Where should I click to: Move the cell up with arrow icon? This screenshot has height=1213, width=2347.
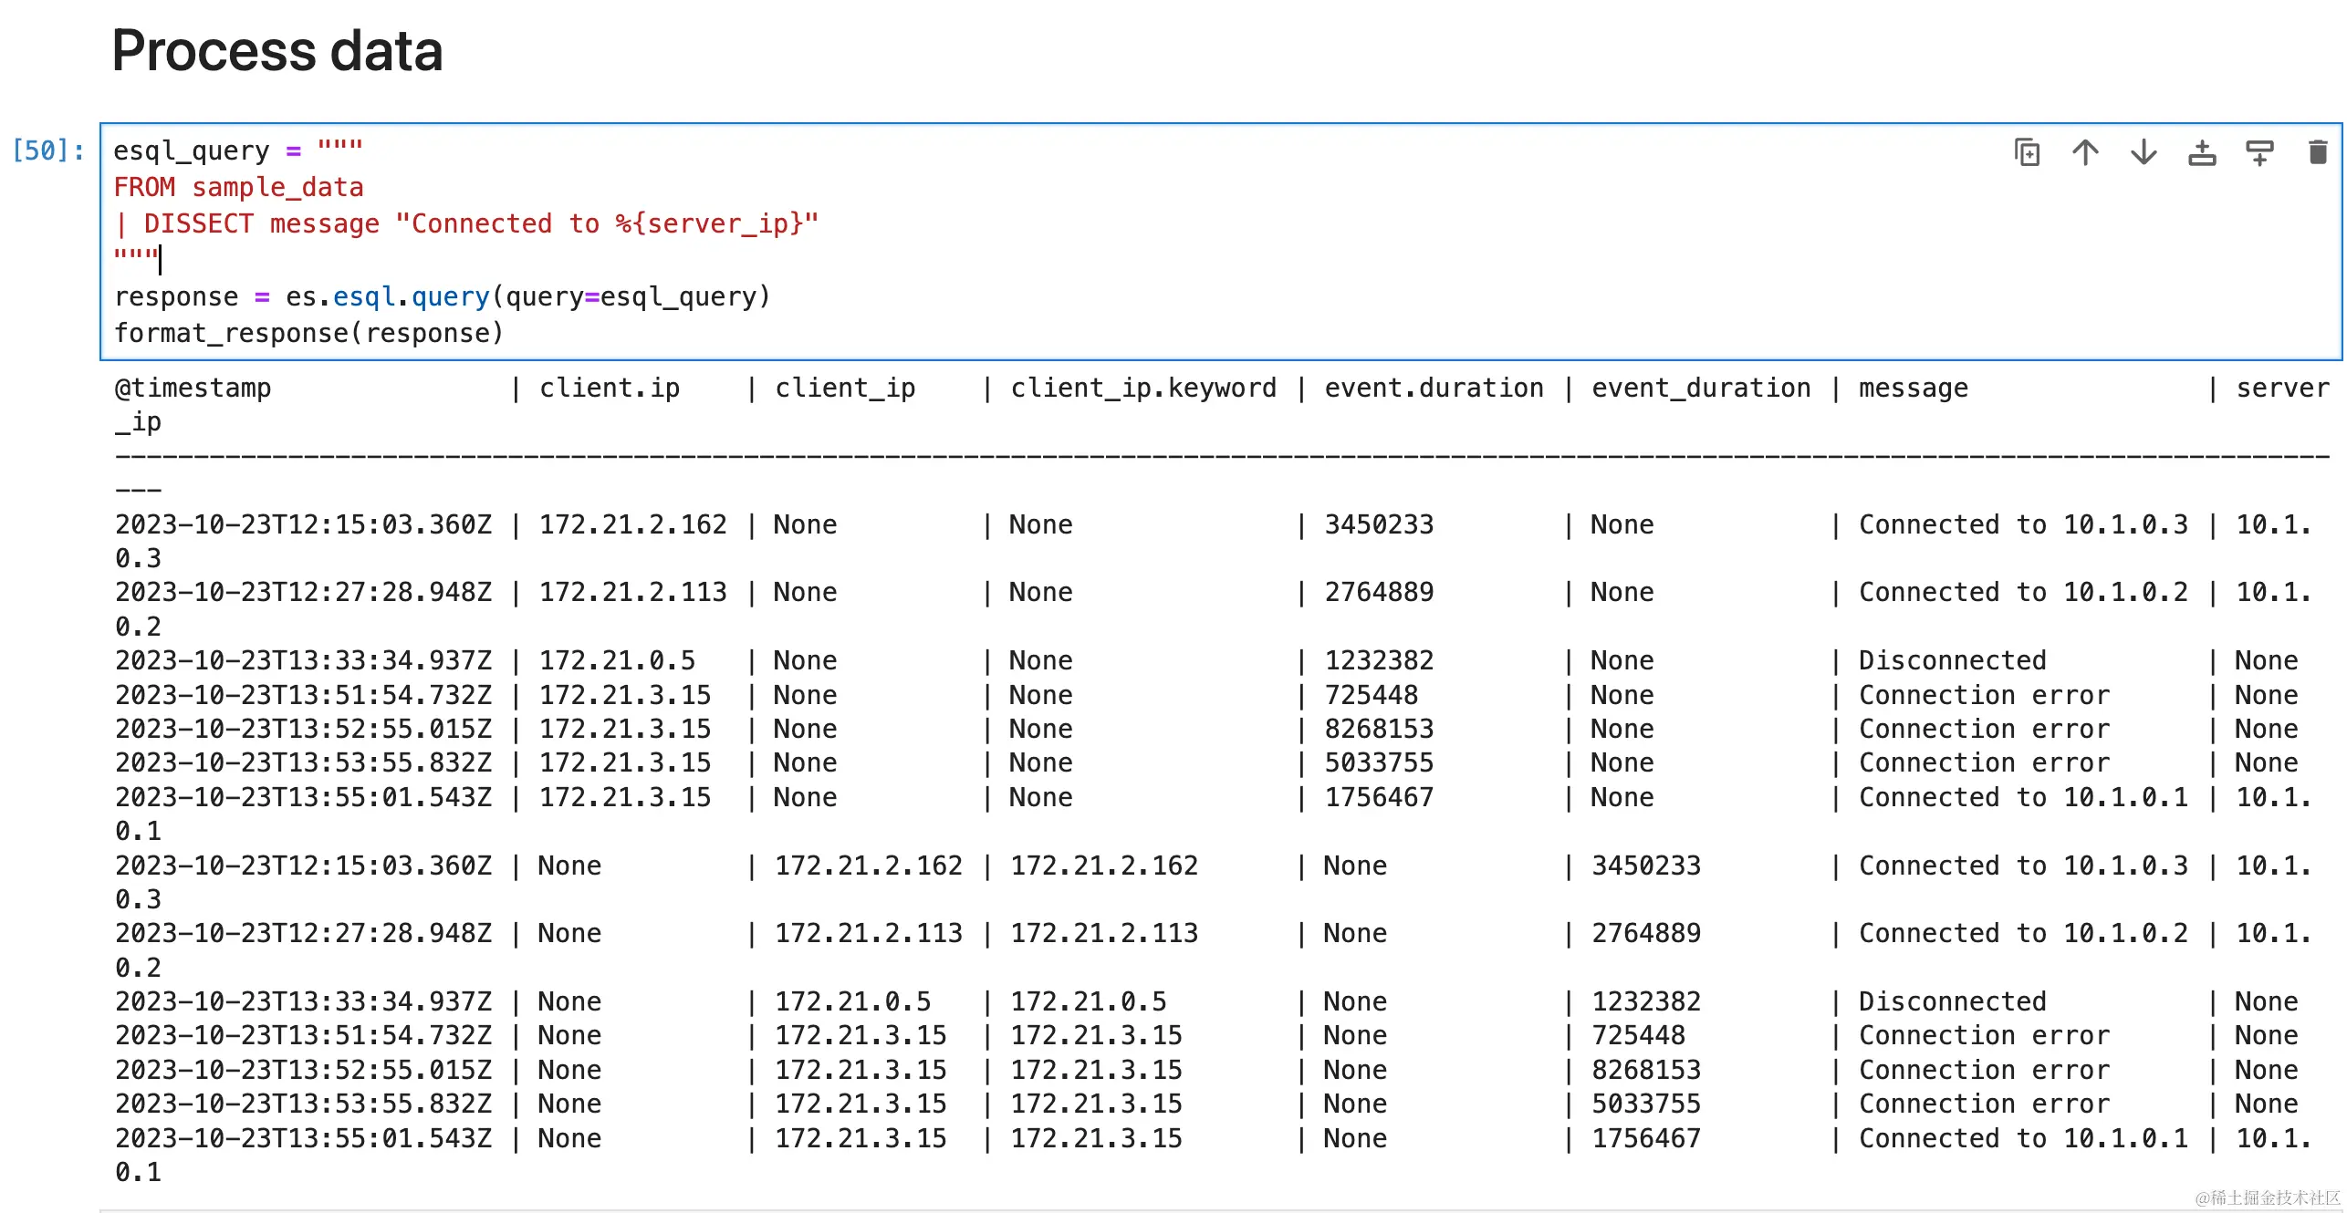[2085, 152]
